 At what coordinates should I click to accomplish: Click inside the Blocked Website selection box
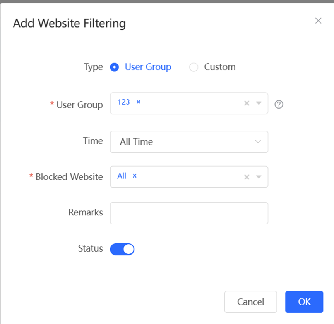point(189,177)
